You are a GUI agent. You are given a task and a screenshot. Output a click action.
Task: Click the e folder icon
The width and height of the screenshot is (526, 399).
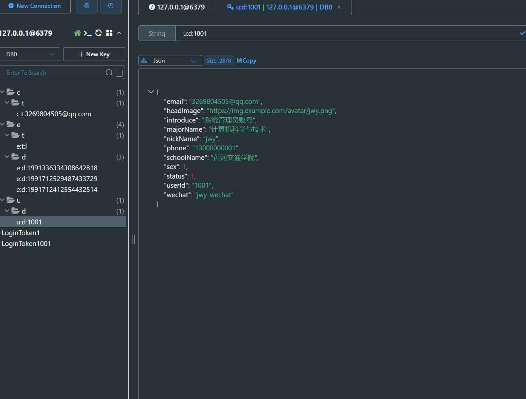coord(10,124)
